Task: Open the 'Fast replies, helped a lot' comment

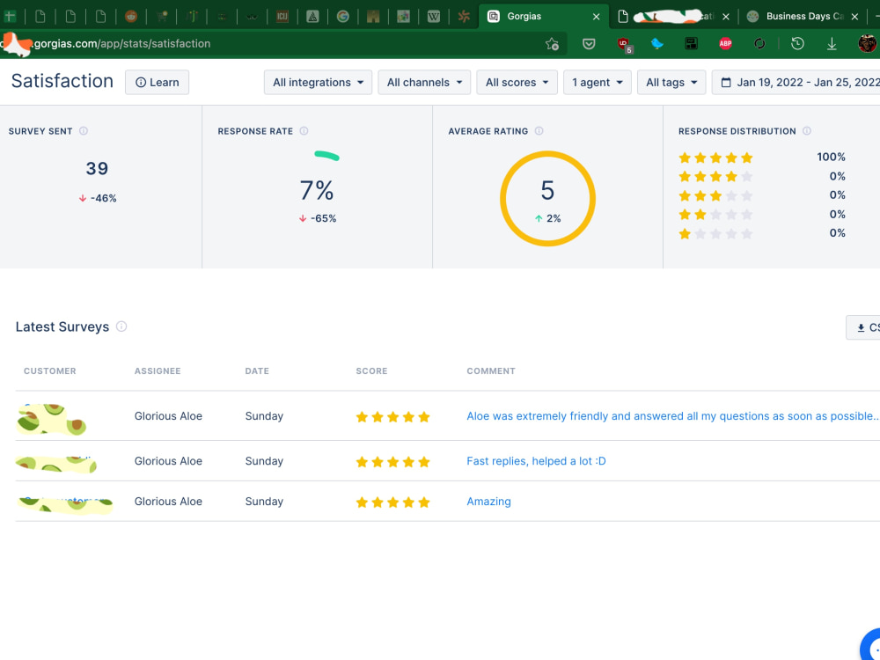Action: point(537,461)
